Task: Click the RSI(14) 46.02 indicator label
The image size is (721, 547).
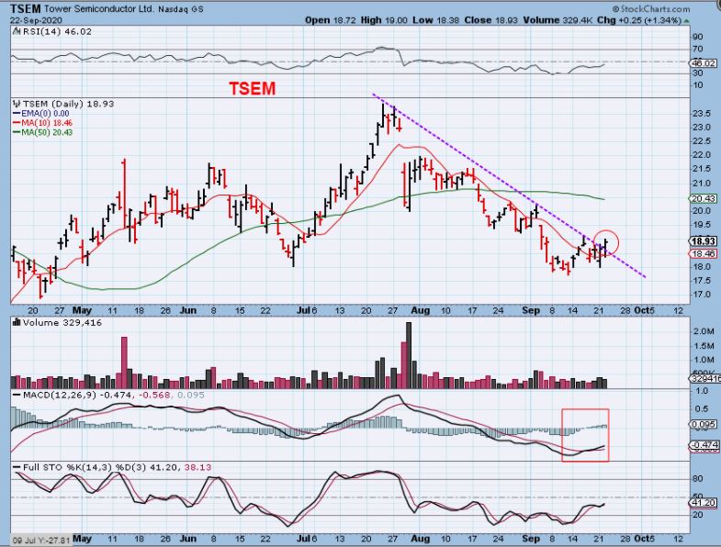Action: pyautogui.click(x=57, y=32)
